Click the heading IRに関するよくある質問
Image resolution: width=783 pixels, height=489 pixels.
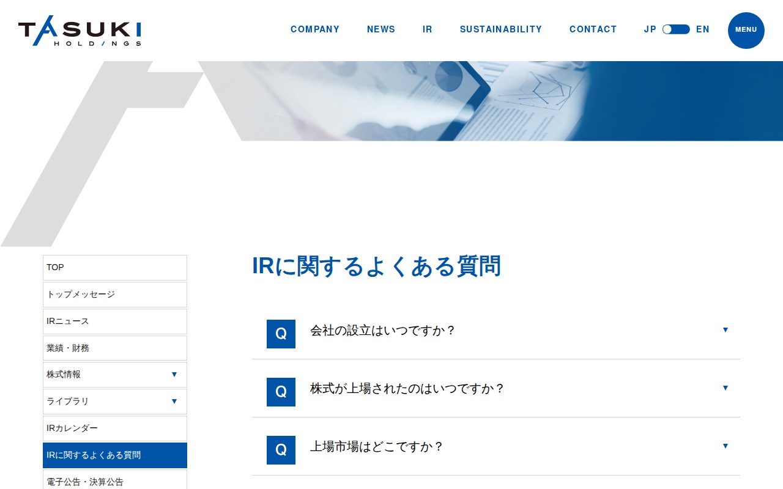pyautogui.click(x=377, y=267)
